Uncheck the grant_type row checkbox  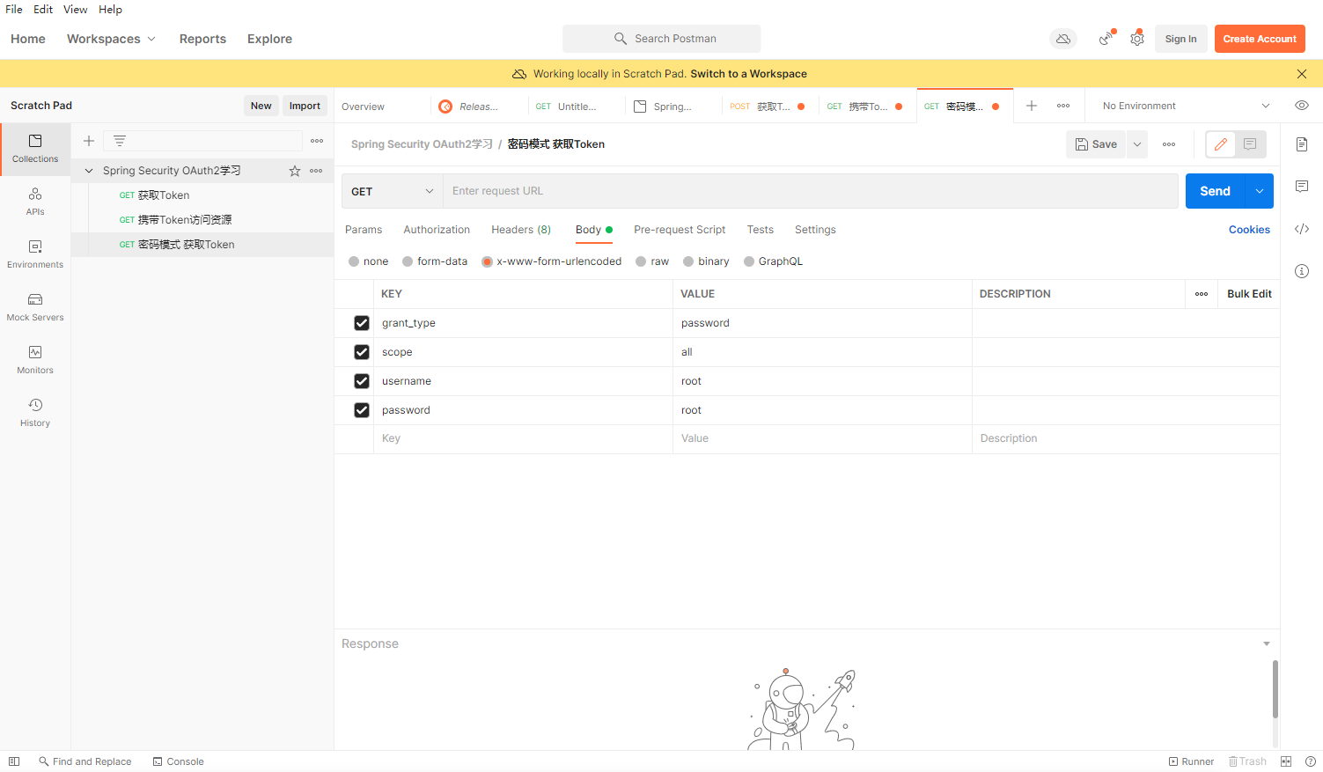coord(362,323)
